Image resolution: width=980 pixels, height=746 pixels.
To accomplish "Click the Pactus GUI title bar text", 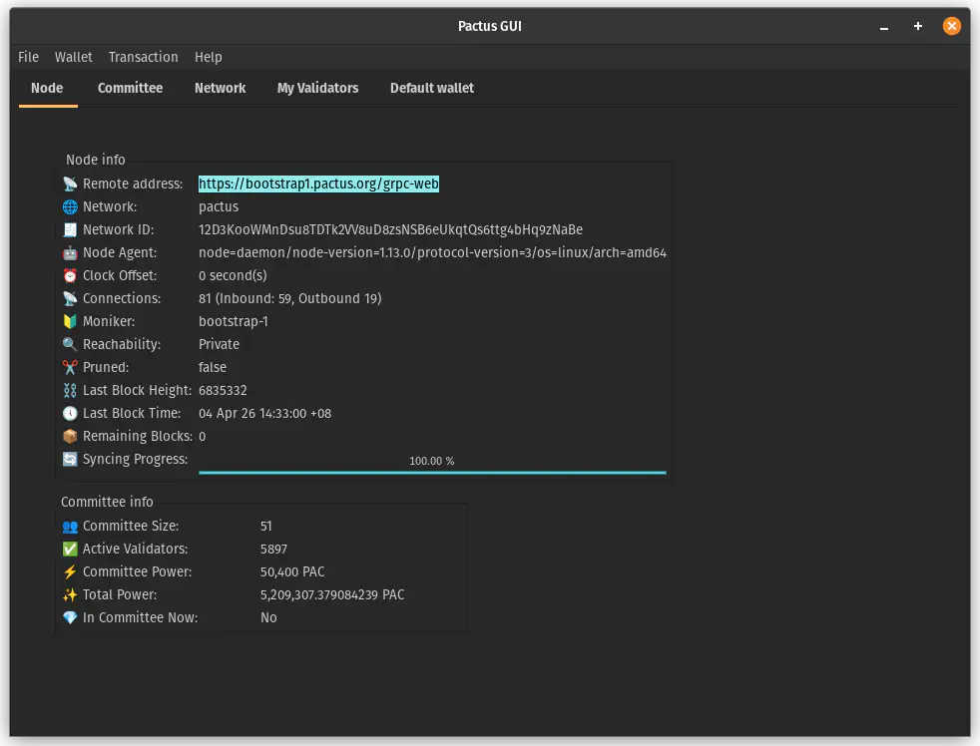I will (x=490, y=26).
